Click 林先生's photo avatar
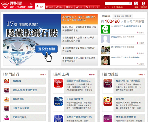Screen dimensions: 148x122 click(105, 60)
